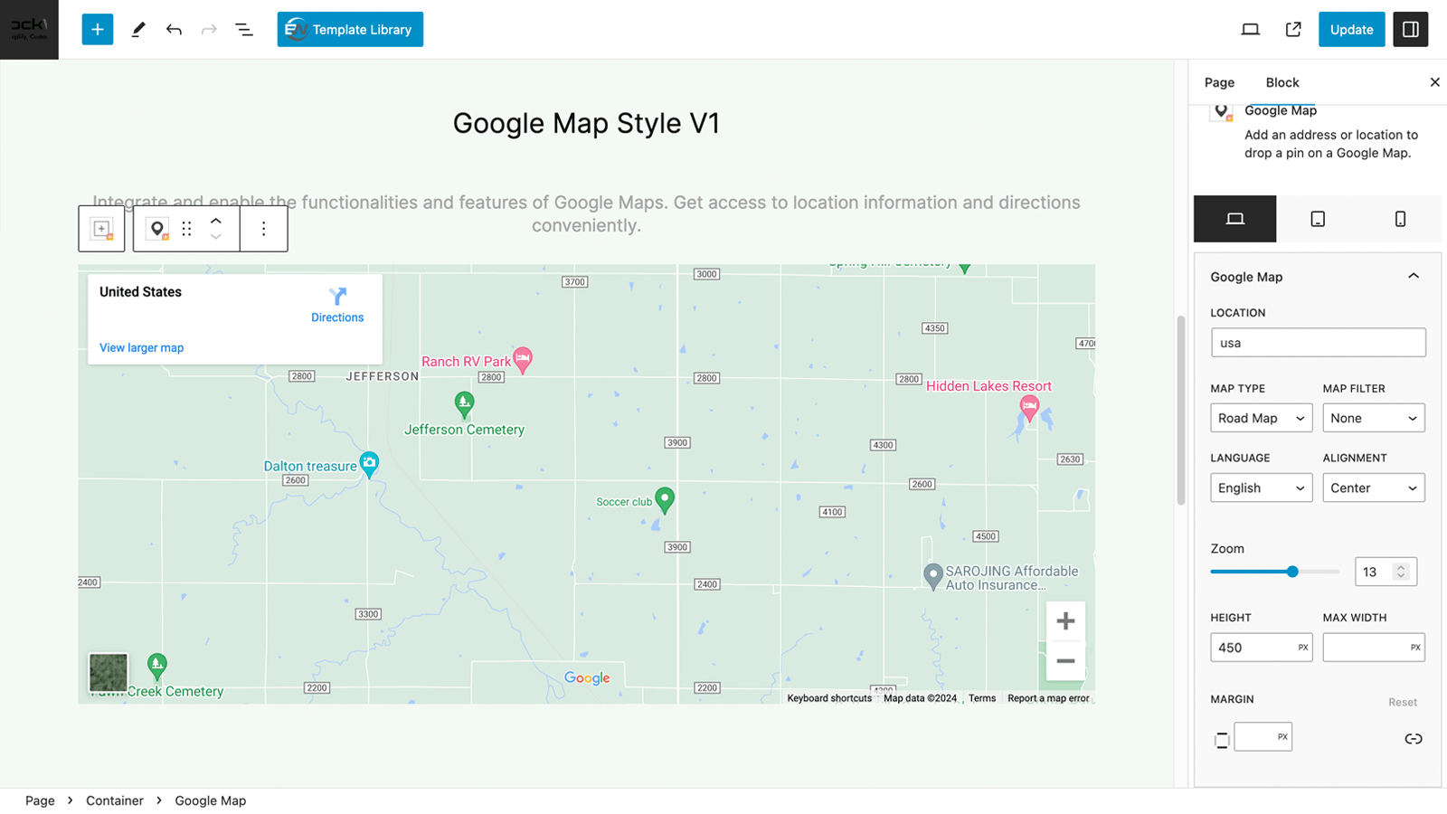Reset the margin values
Image resolution: width=1447 pixels, height=814 pixels.
point(1403,702)
